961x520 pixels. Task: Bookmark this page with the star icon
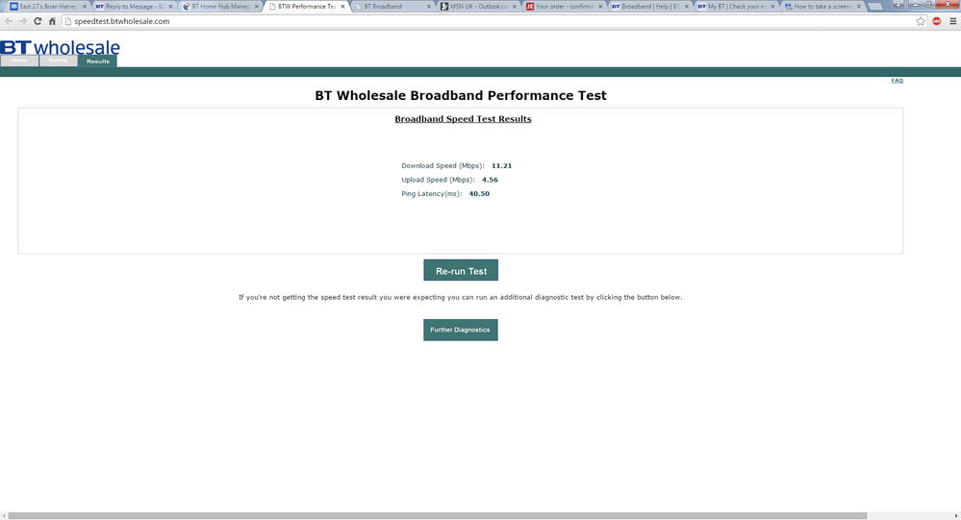pos(921,21)
